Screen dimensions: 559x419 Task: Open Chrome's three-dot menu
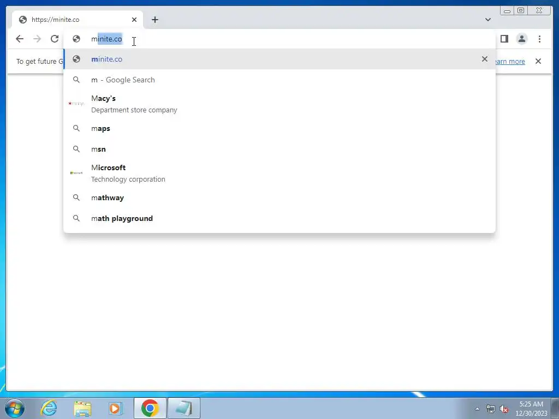[539, 39]
